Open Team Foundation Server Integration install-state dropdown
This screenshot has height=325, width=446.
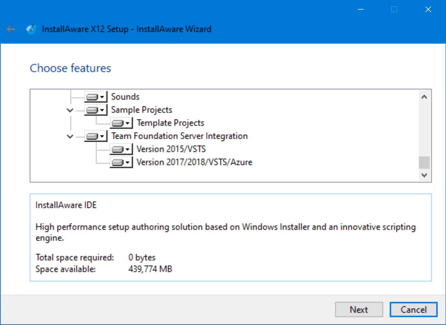tap(96, 136)
